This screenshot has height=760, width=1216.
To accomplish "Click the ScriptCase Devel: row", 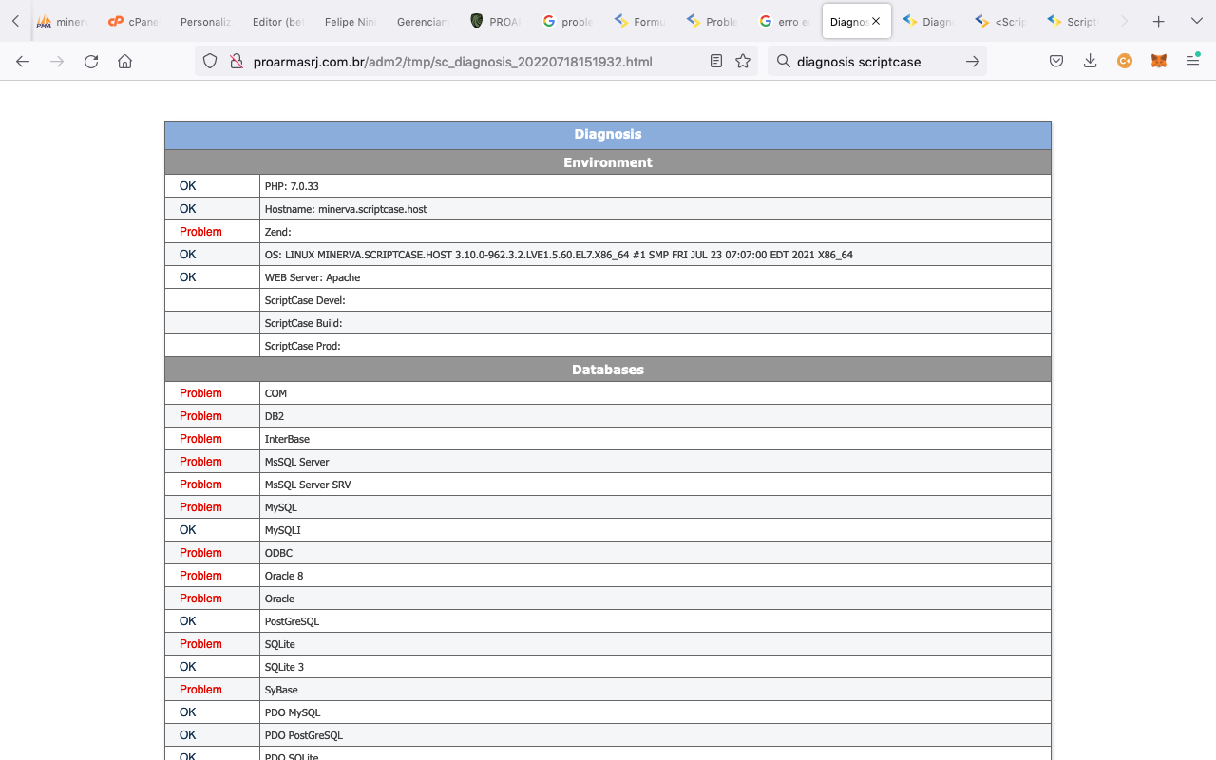I will pos(608,300).
